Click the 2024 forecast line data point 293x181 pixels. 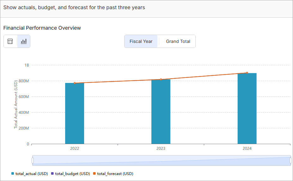click(x=247, y=73)
